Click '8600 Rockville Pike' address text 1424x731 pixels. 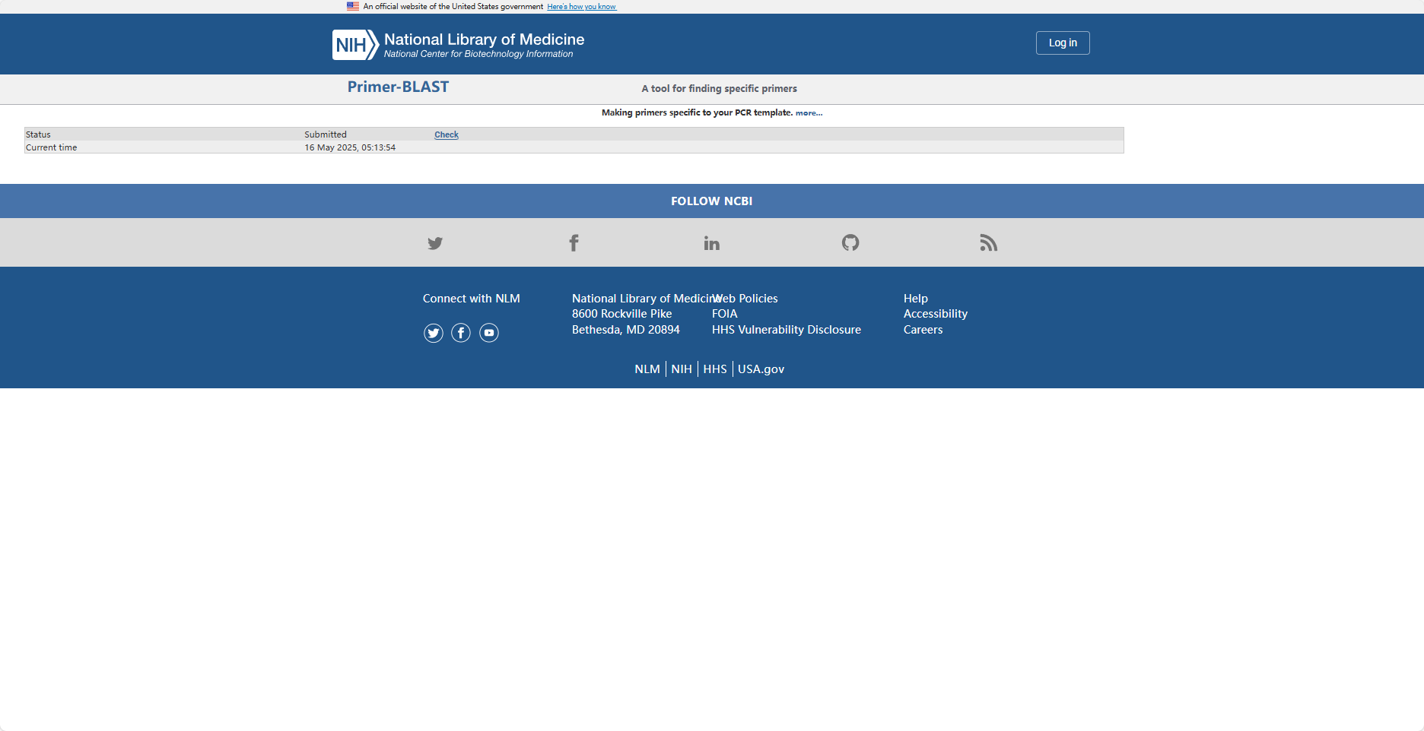(x=622, y=314)
